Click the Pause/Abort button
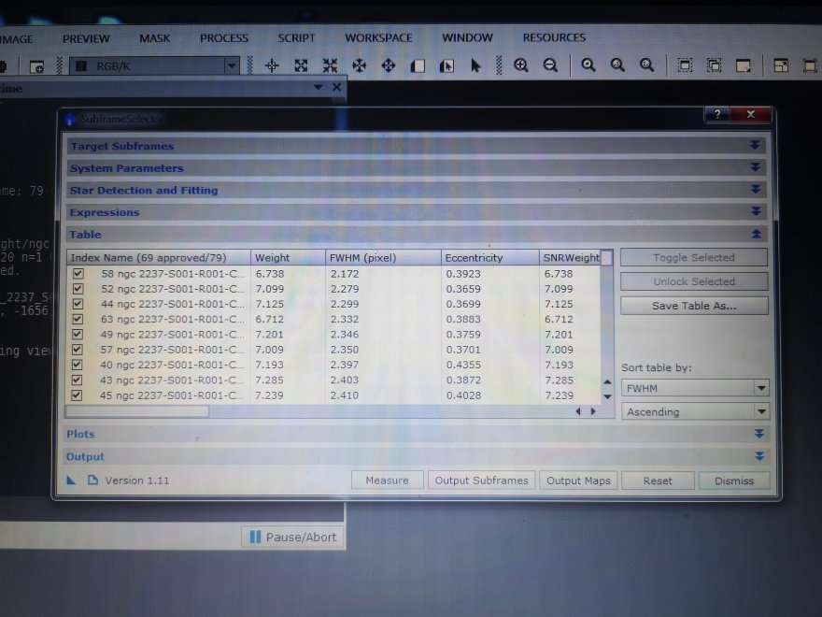Image resolution: width=822 pixels, height=617 pixels. pyautogui.click(x=292, y=537)
